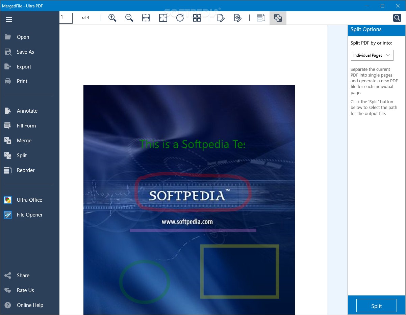Click the page number input field
The image size is (406, 315).
click(66, 18)
